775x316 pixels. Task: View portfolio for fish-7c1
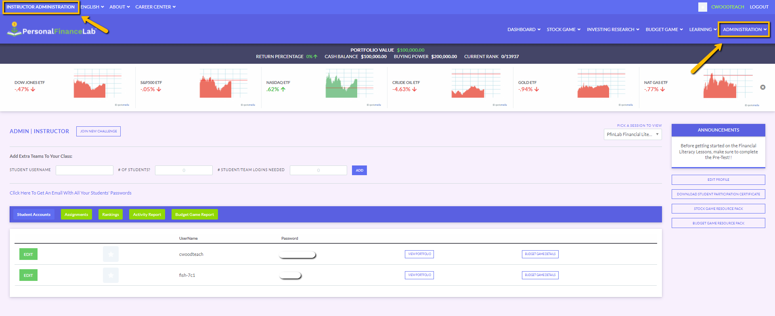(x=419, y=275)
